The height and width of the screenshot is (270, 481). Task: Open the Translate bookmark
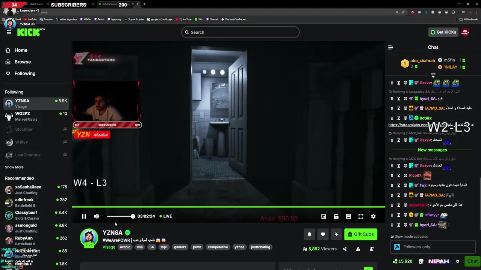(46, 19)
